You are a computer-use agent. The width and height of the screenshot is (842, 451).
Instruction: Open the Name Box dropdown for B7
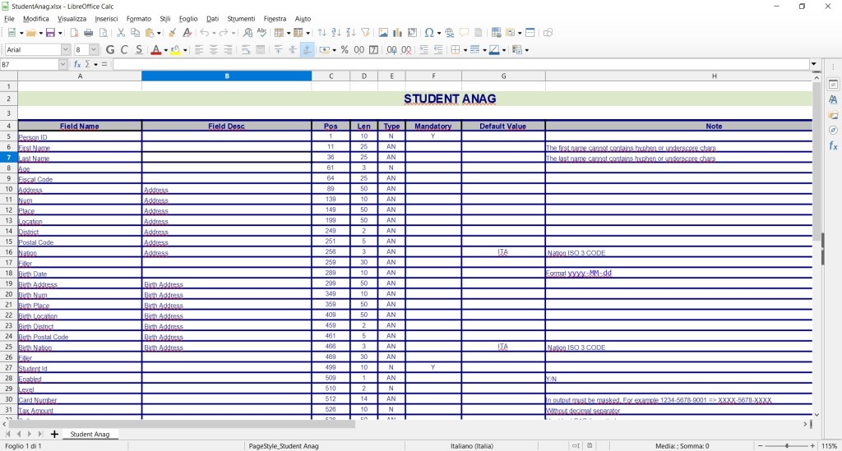tap(66, 64)
